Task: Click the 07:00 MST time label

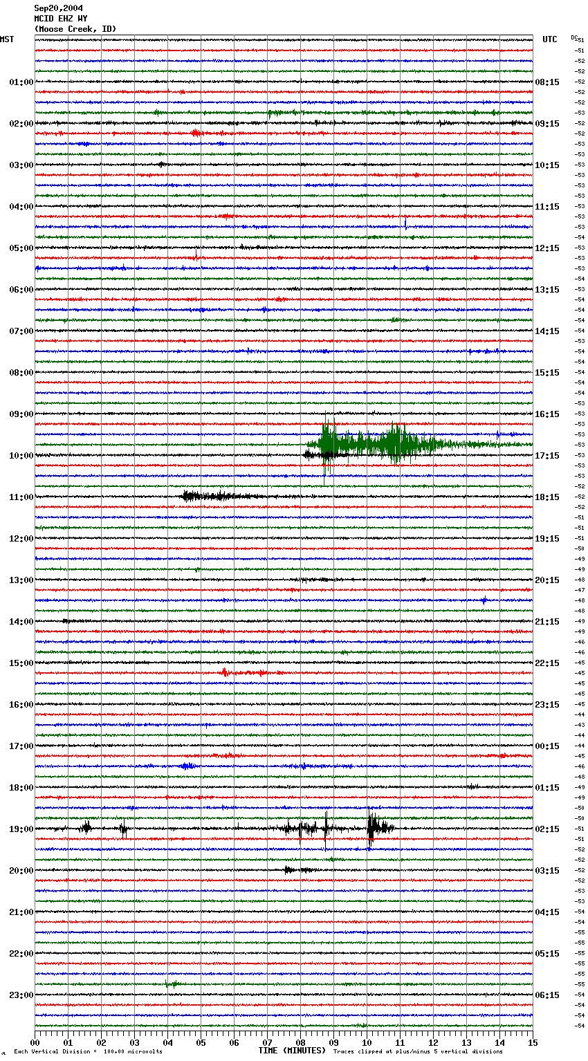Action: (x=21, y=331)
